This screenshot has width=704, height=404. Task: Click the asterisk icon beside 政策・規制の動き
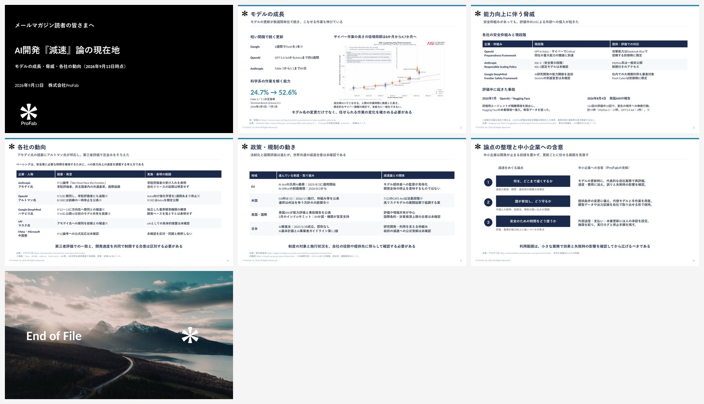pyautogui.click(x=244, y=146)
